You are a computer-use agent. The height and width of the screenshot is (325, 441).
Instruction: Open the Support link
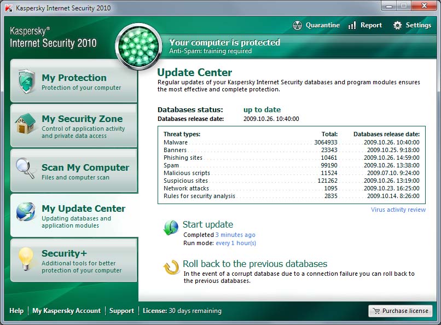click(121, 311)
